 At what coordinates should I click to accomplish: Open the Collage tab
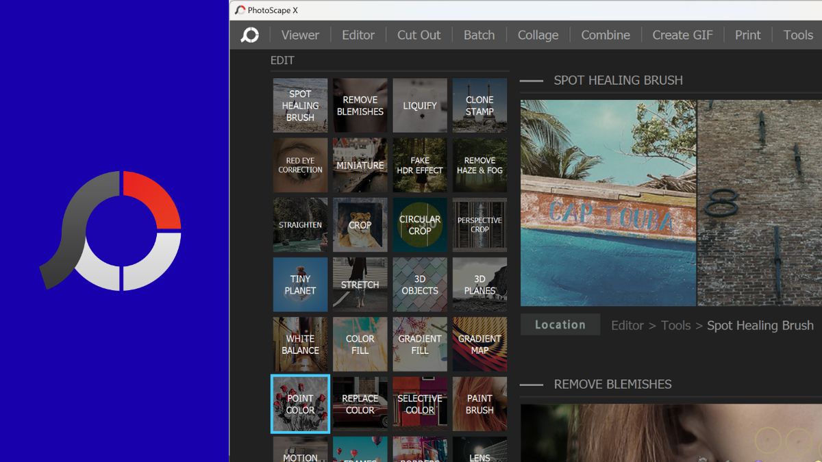coord(538,35)
